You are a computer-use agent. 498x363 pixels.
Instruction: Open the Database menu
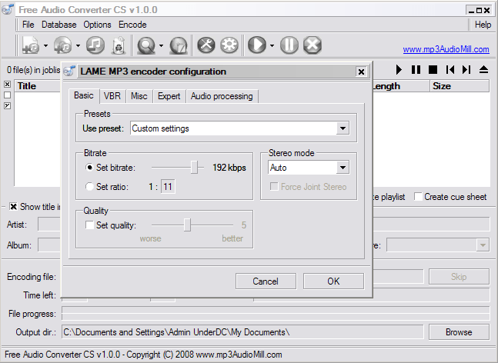point(59,25)
